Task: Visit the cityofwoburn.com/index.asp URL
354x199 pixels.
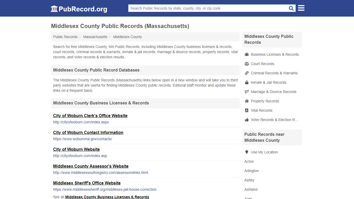Action: (x=80, y=156)
